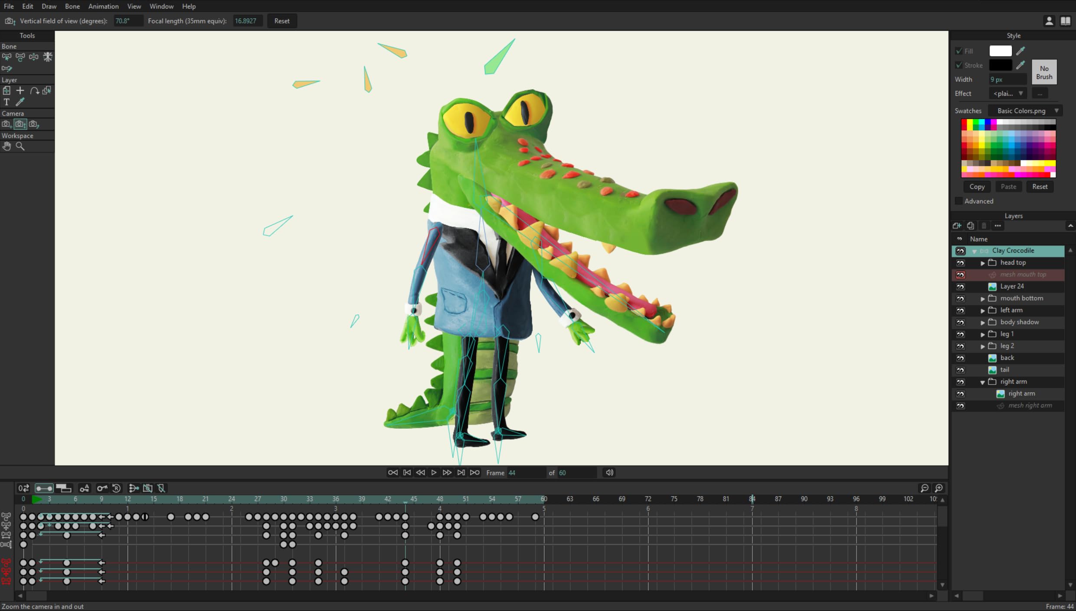Uncheck the Stroke checkbox
Image resolution: width=1076 pixels, height=611 pixels.
pos(959,65)
